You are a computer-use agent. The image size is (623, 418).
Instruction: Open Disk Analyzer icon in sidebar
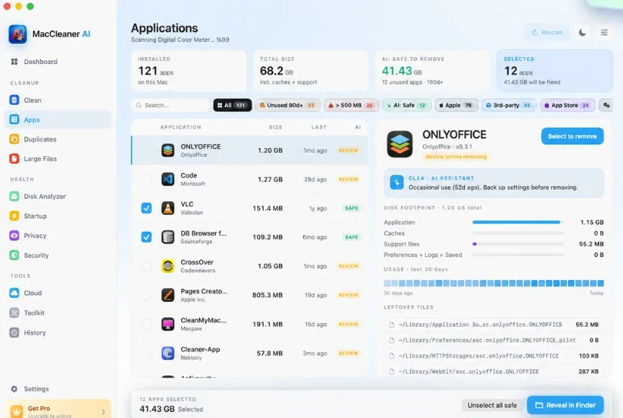(14, 196)
